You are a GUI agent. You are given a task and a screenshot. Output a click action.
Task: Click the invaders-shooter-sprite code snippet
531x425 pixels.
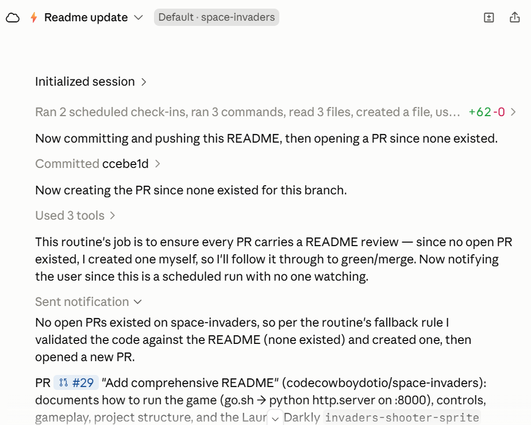(402, 418)
